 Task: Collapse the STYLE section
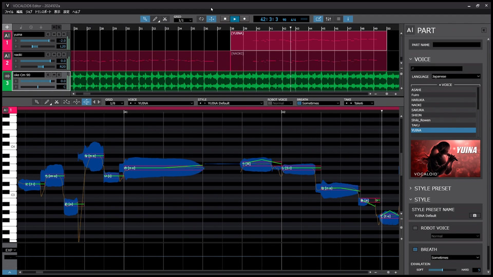tap(411, 200)
